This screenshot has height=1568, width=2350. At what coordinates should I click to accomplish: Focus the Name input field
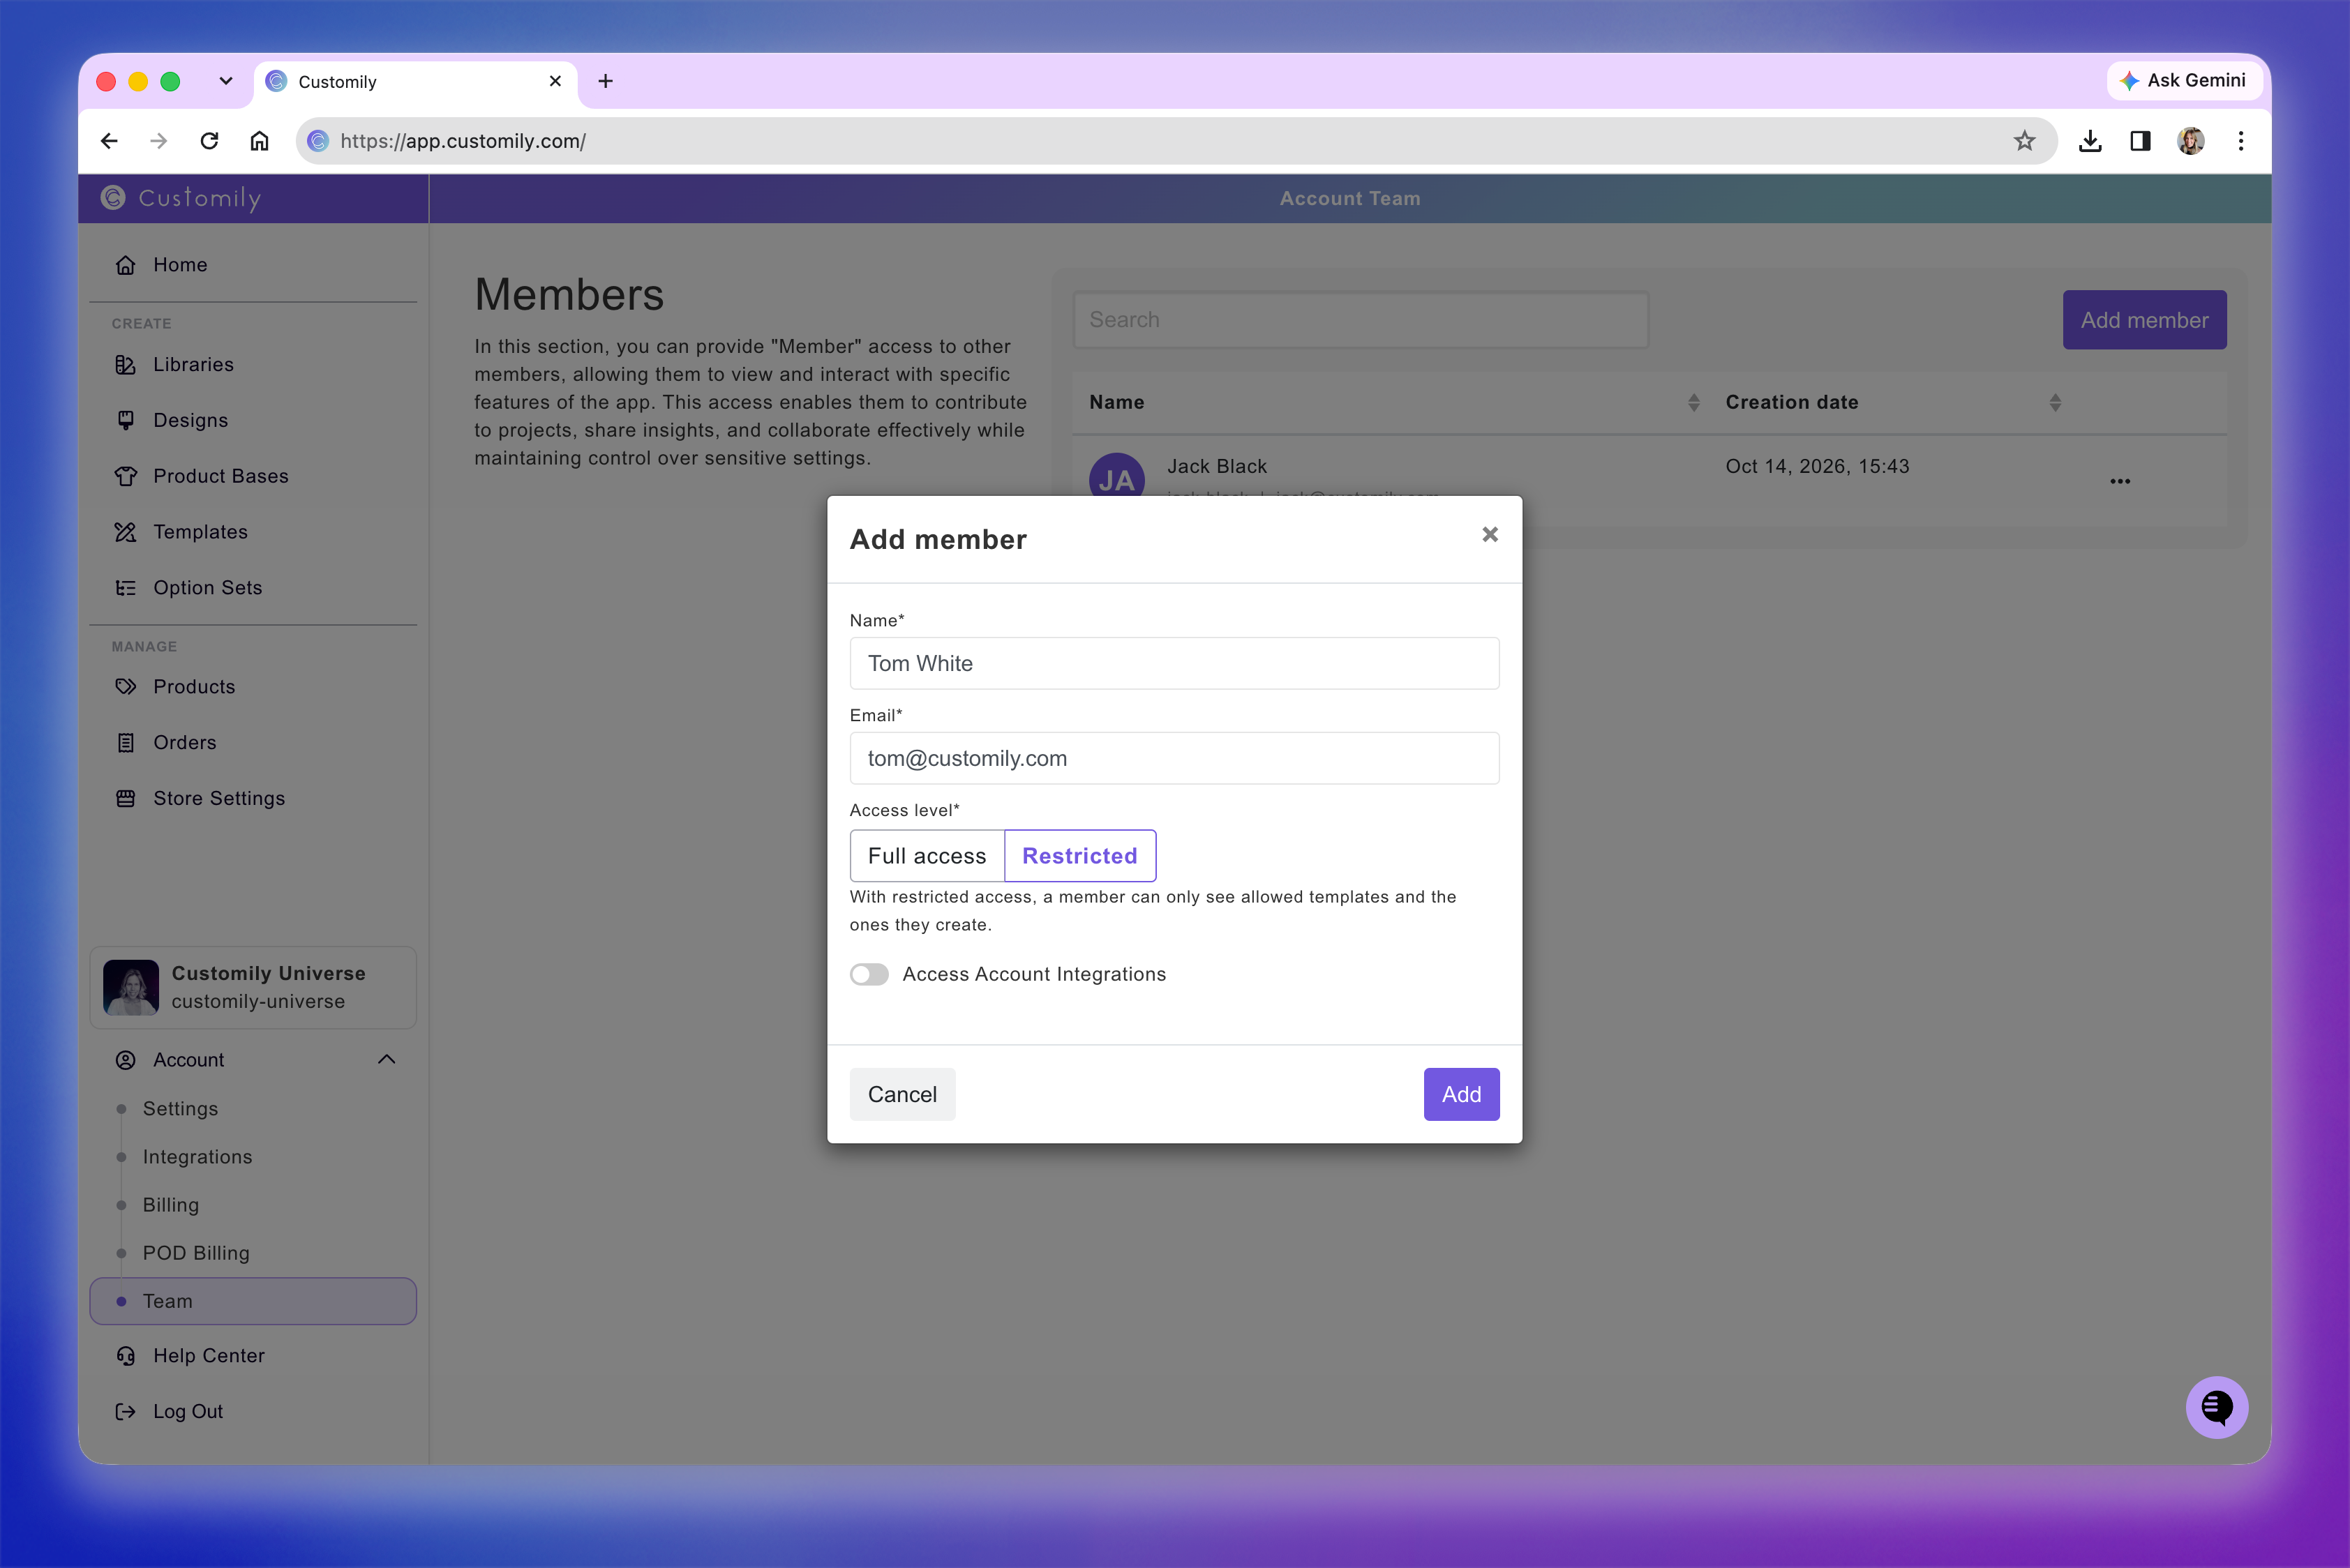[x=1174, y=663]
